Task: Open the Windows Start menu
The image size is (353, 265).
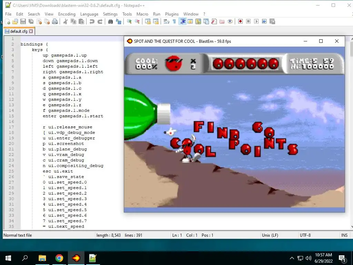Action: (8, 258)
